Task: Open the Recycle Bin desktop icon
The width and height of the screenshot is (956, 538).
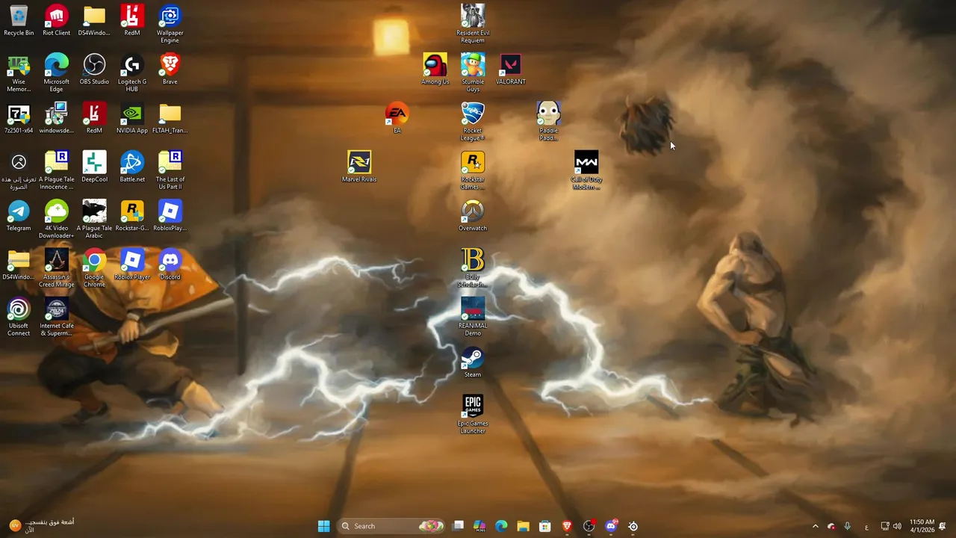Action: tap(19, 21)
